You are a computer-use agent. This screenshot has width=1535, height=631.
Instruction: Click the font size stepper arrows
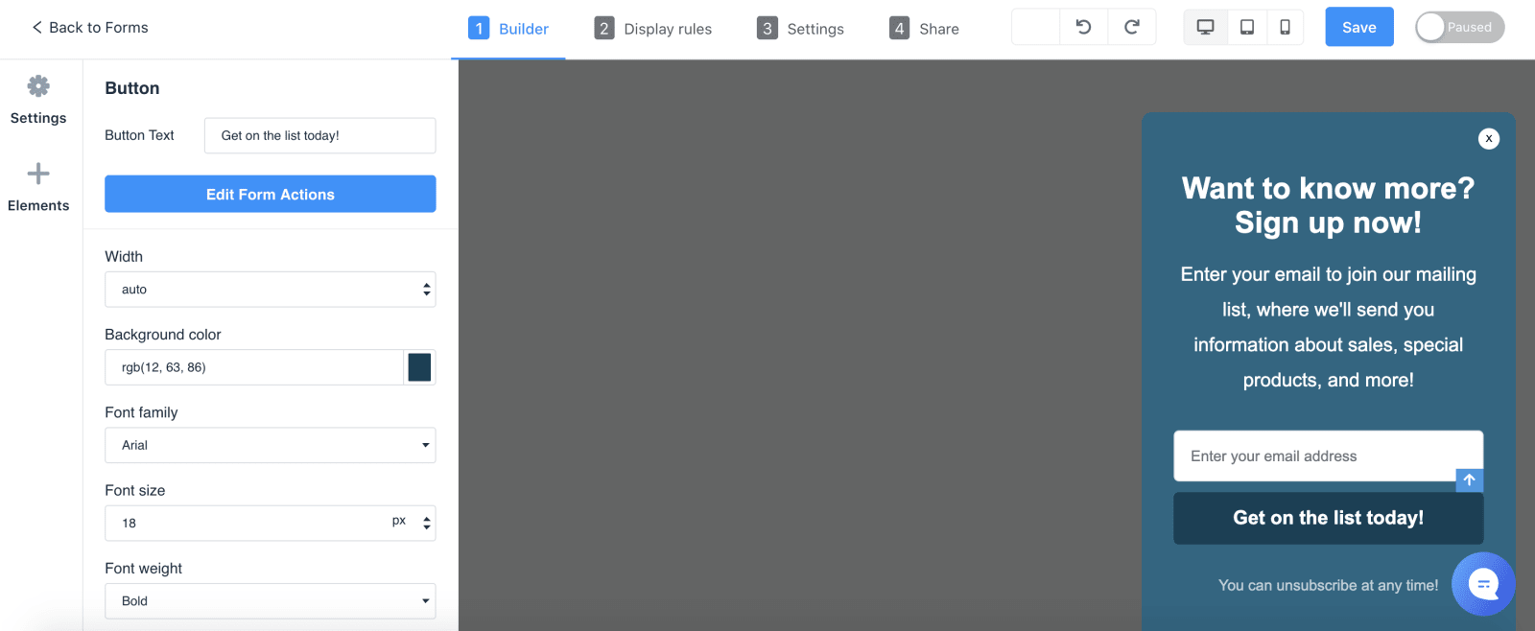tap(427, 524)
